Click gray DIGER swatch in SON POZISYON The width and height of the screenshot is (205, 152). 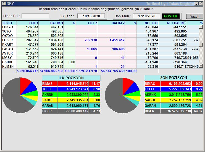tap(152, 111)
